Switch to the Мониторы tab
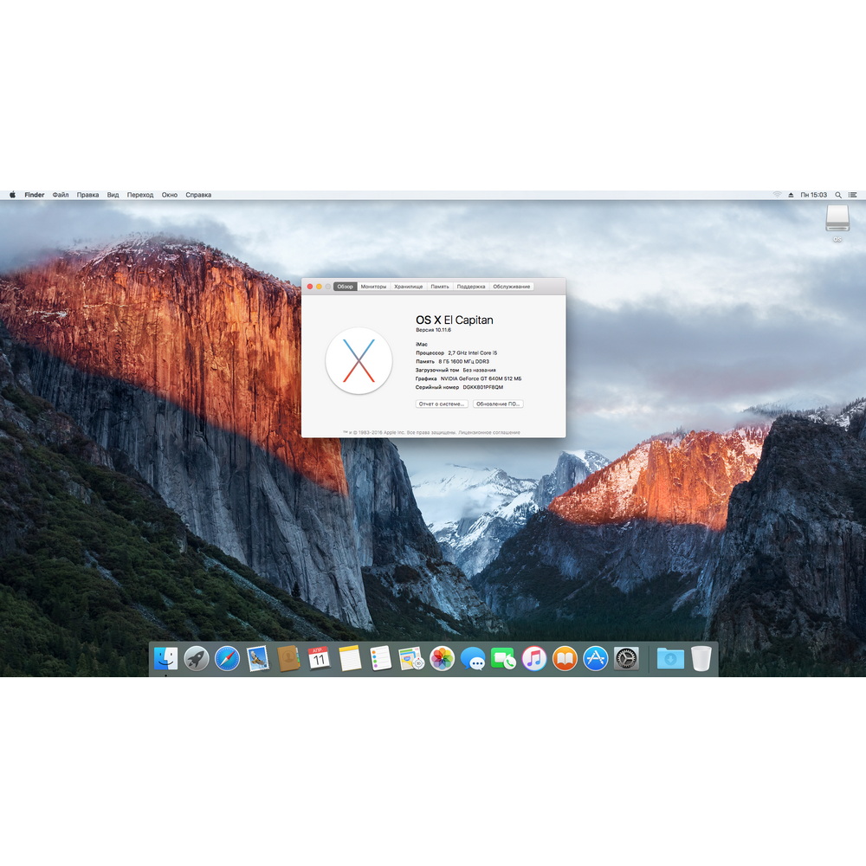The width and height of the screenshot is (866, 866). pos(373,287)
